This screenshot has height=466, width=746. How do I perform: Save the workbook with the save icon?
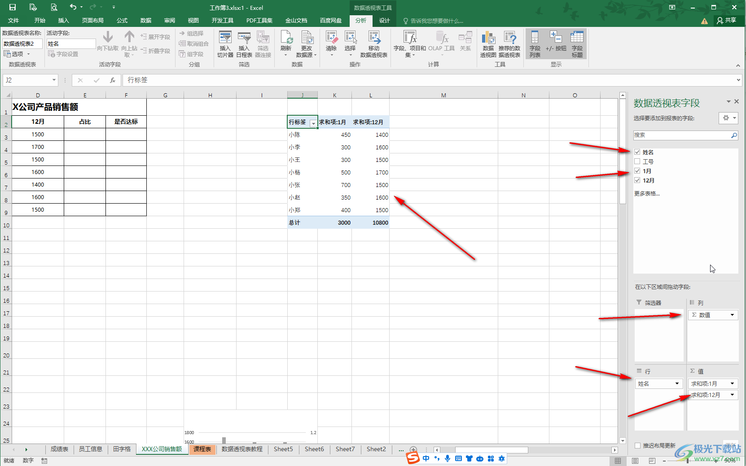(13, 7)
